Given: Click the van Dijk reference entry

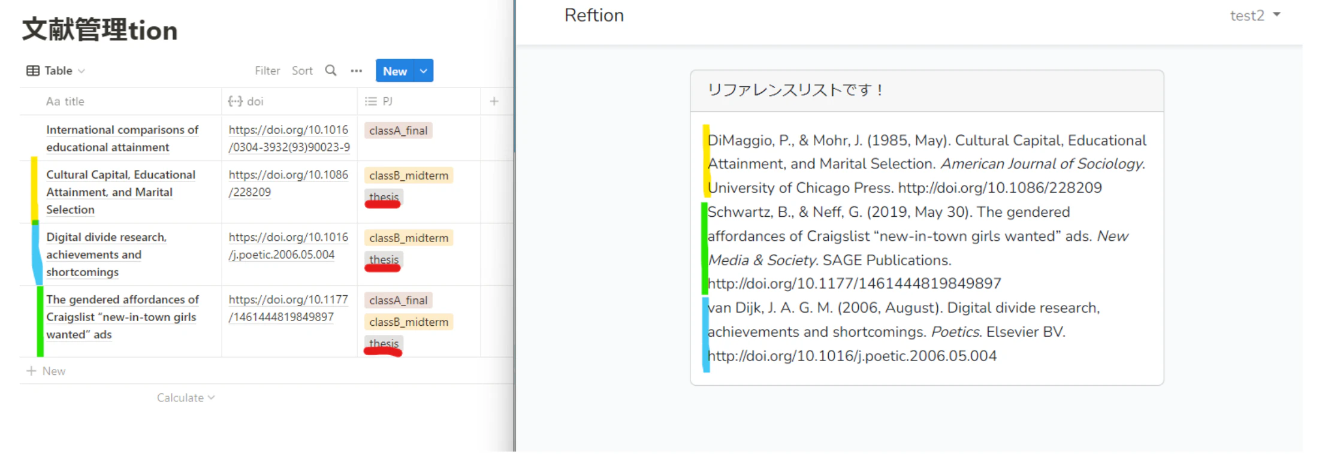Looking at the screenshot, I should 904,332.
